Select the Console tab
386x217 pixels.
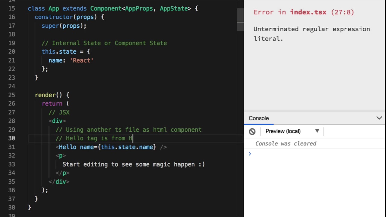pyautogui.click(x=259, y=118)
